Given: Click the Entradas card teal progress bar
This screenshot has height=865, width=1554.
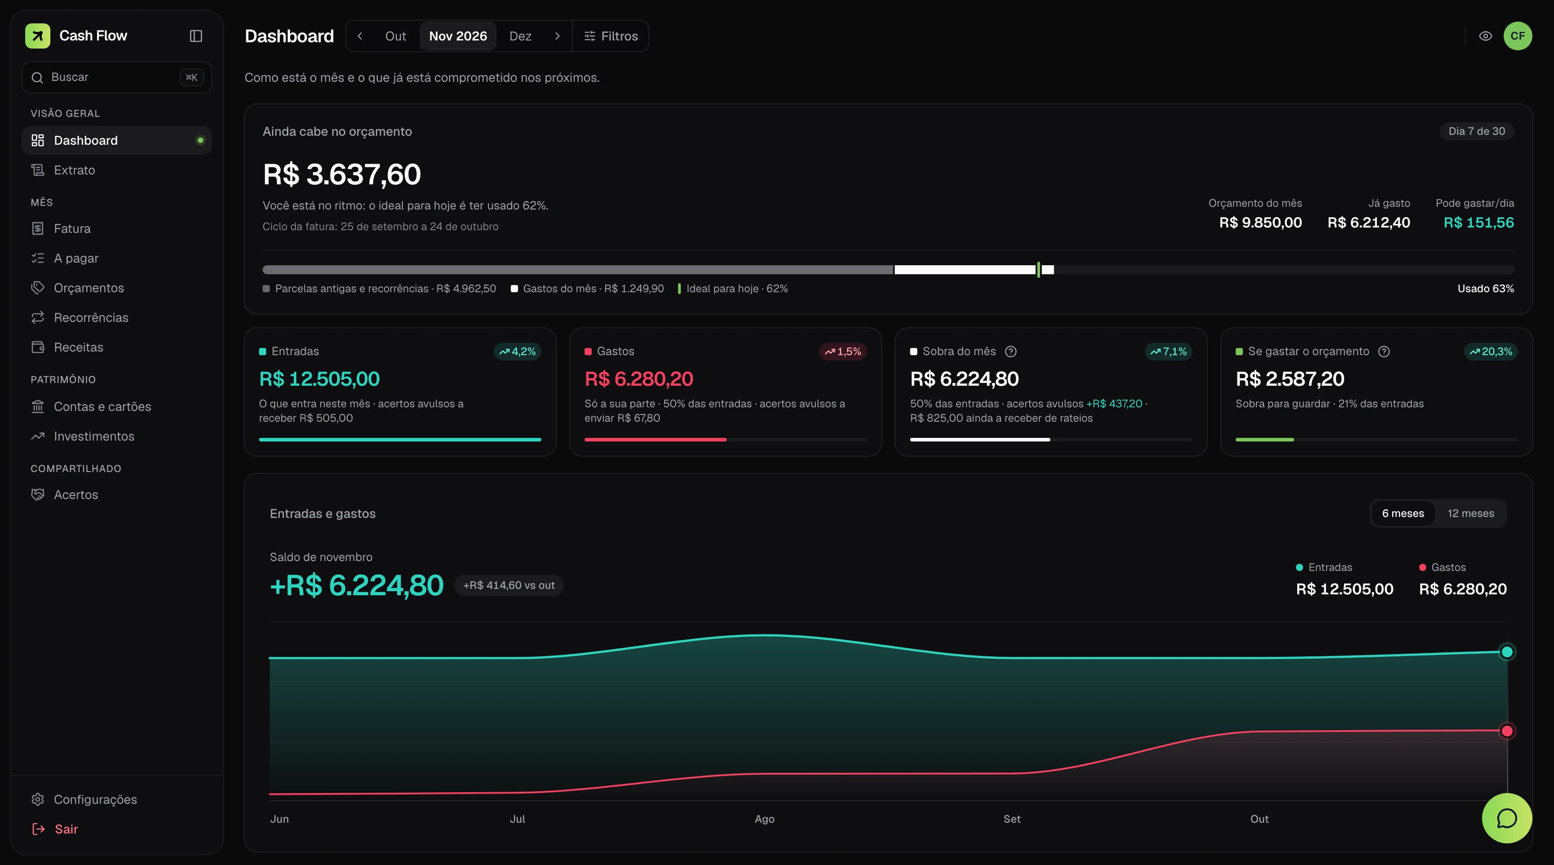Looking at the screenshot, I should point(400,440).
